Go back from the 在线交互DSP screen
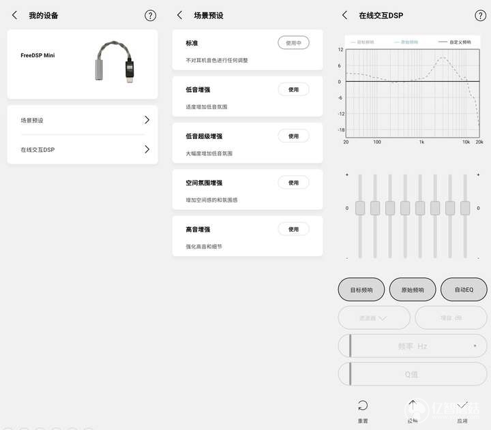Screen dimensions: 491x430 point(345,15)
